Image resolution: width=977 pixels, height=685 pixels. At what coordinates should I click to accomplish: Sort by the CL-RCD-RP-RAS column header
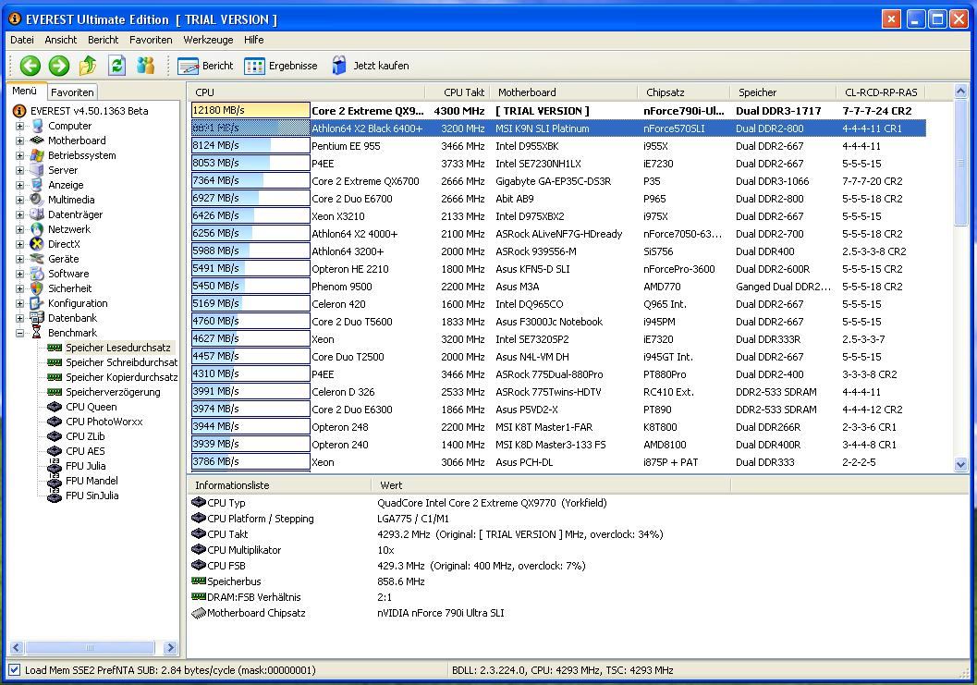[x=881, y=92]
